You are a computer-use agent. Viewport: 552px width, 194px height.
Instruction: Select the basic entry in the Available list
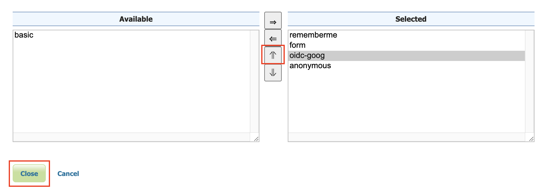24,35
